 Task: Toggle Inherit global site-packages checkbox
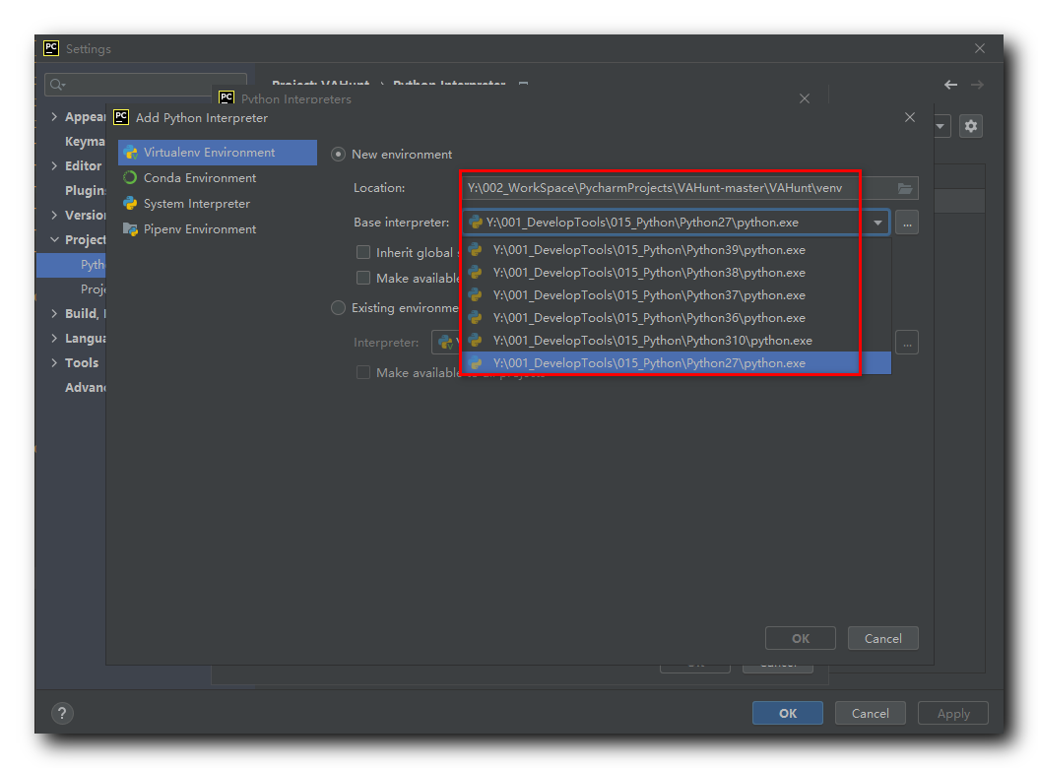pos(363,252)
